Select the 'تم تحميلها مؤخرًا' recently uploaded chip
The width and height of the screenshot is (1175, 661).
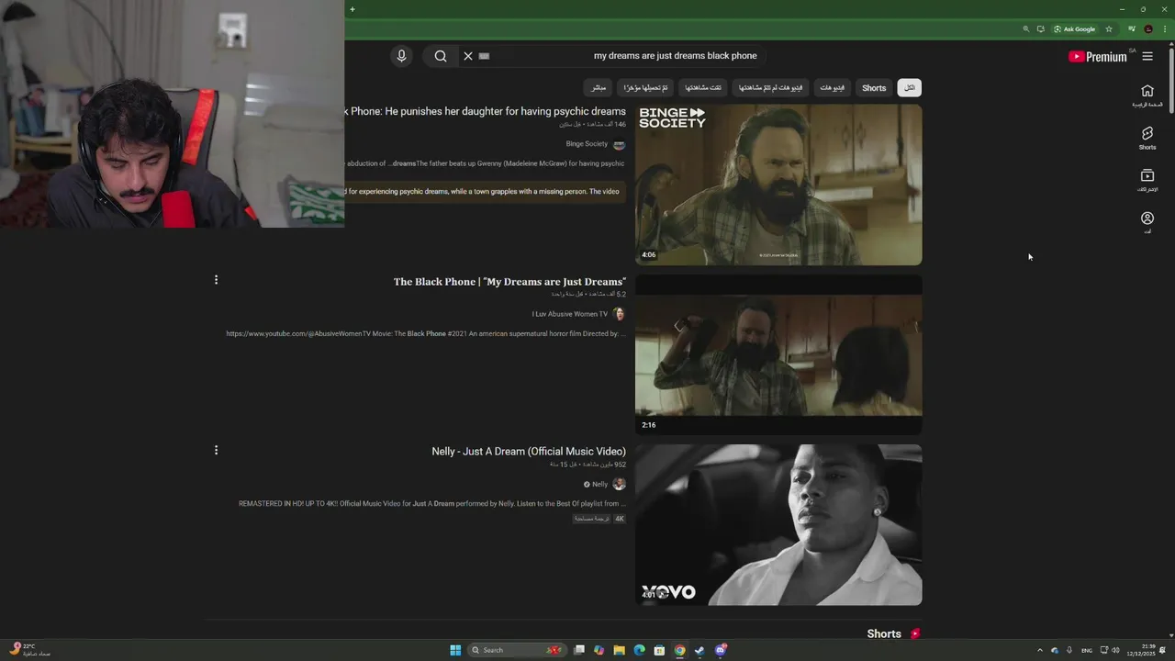tap(645, 88)
